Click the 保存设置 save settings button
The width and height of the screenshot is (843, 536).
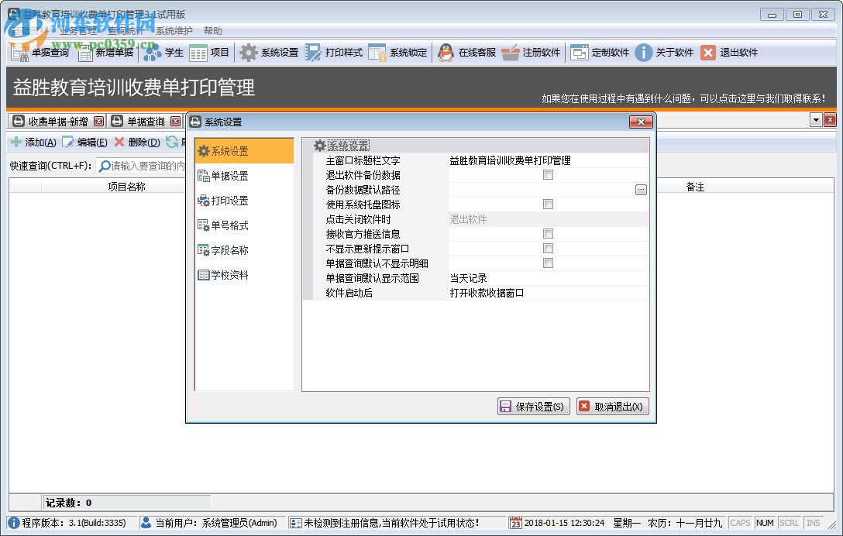coord(533,406)
